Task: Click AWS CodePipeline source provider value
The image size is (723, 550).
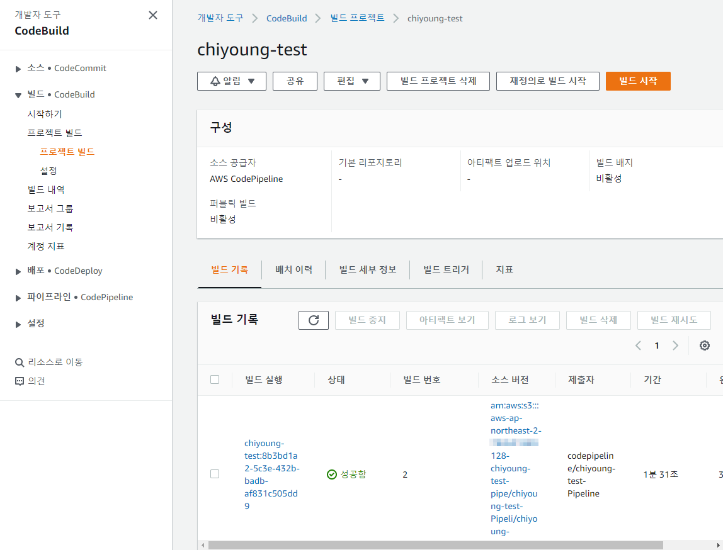Action: click(x=246, y=179)
